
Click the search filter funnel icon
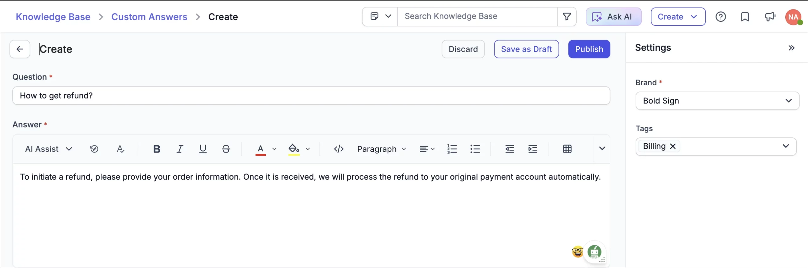pyautogui.click(x=567, y=16)
